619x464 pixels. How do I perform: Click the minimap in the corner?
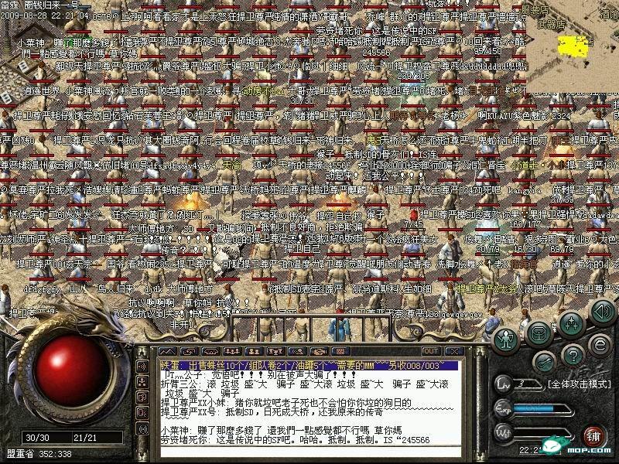[572, 46]
